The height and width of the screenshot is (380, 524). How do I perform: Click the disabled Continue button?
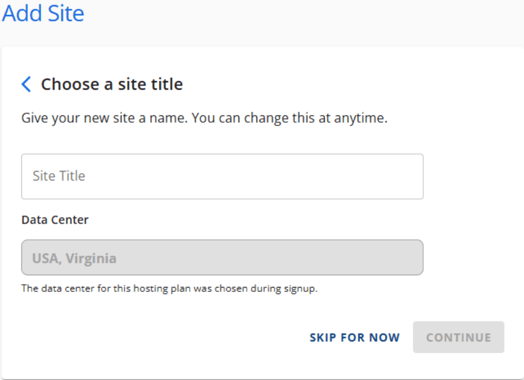[458, 337]
